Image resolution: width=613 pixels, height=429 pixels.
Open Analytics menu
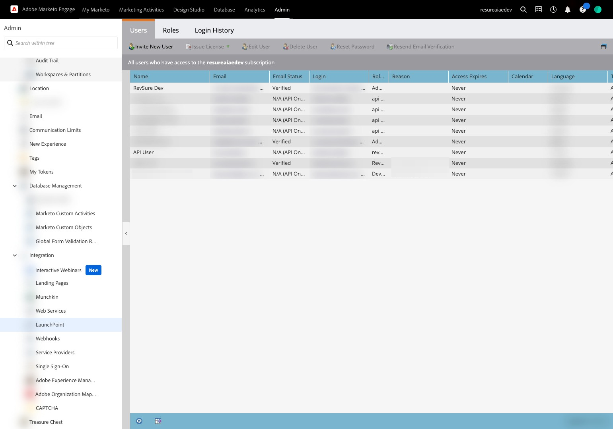point(255,10)
